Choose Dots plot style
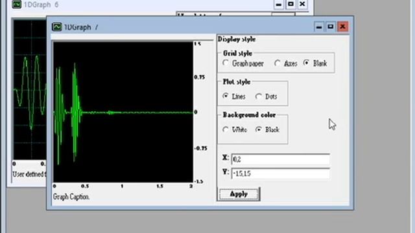This screenshot has width=415, height=233. 258,96
